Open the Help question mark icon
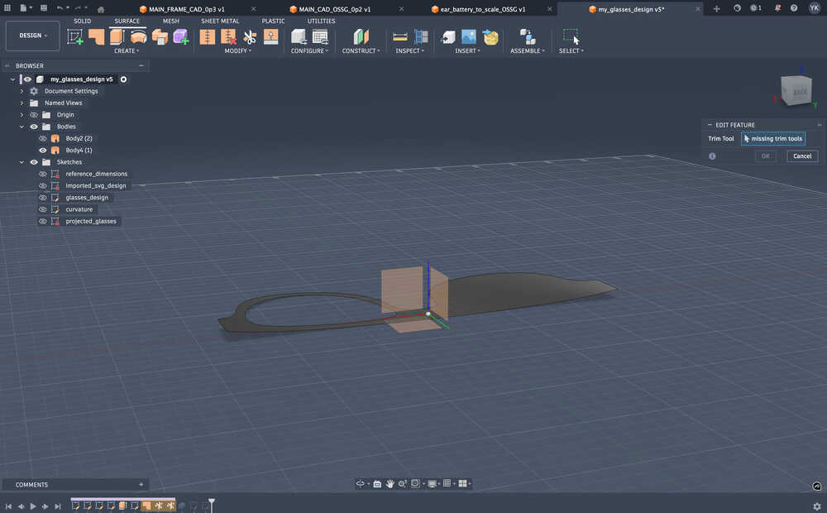Viewport: 827px width, 513px height. (x=794, y=8)
